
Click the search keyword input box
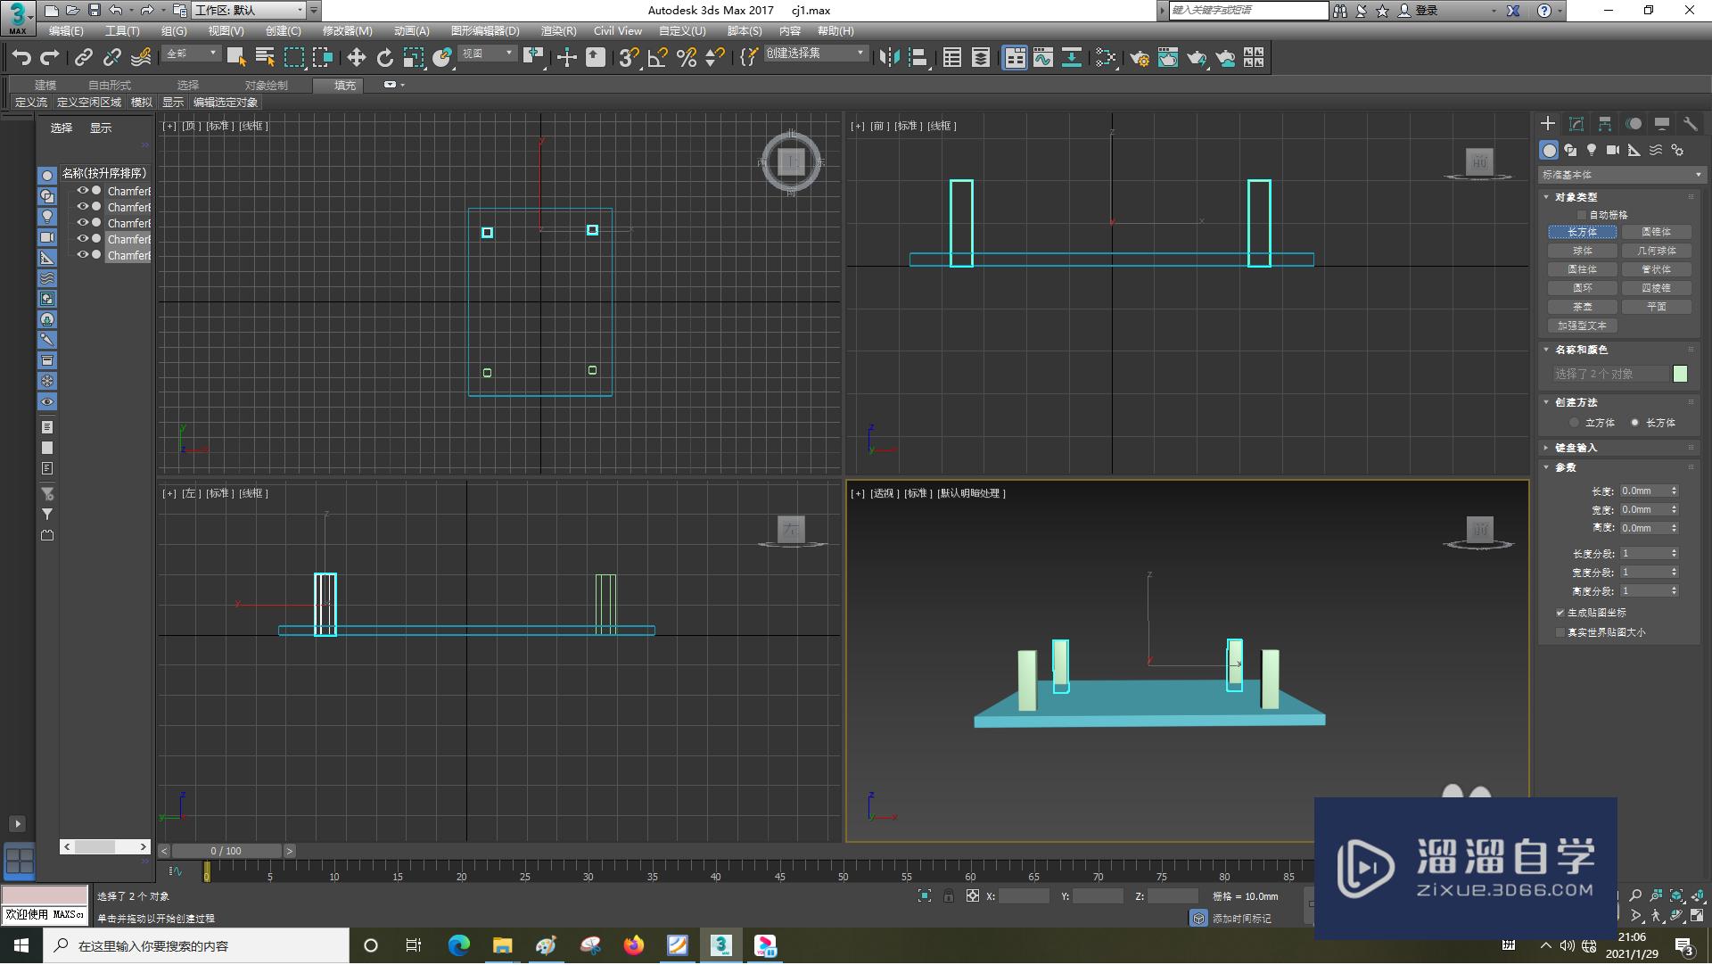point(1248,11)
